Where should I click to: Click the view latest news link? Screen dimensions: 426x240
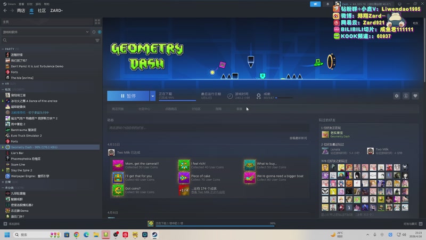point(298,138)
